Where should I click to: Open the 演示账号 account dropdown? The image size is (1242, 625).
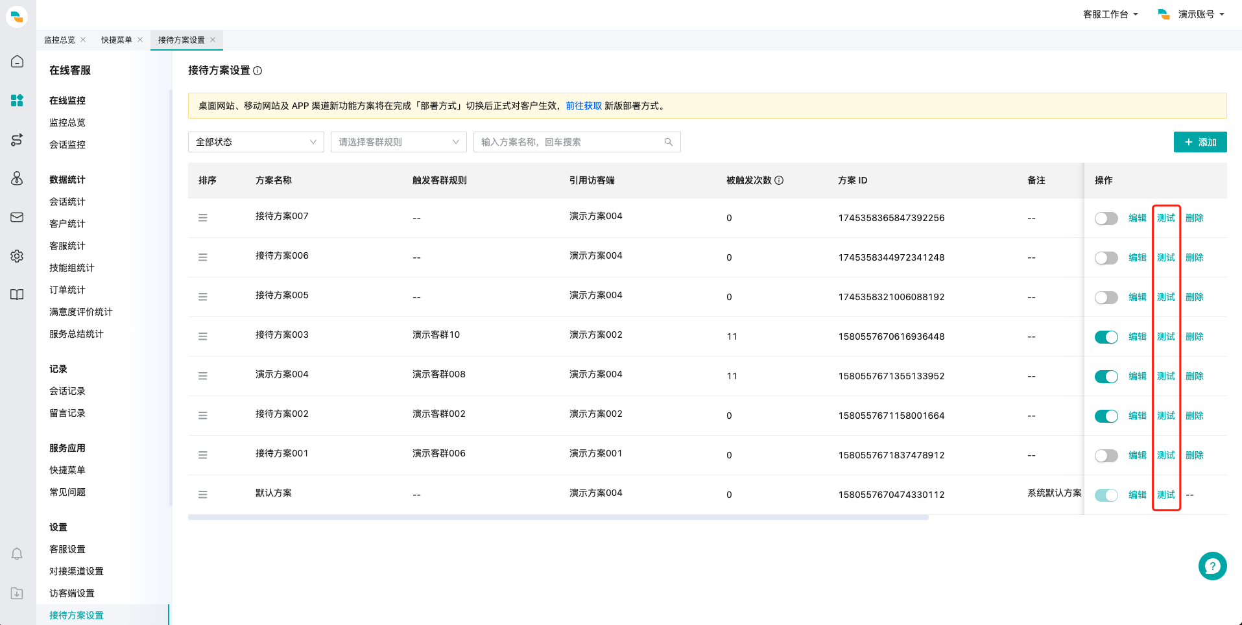pyautogui.click(x=1191, y=14)
